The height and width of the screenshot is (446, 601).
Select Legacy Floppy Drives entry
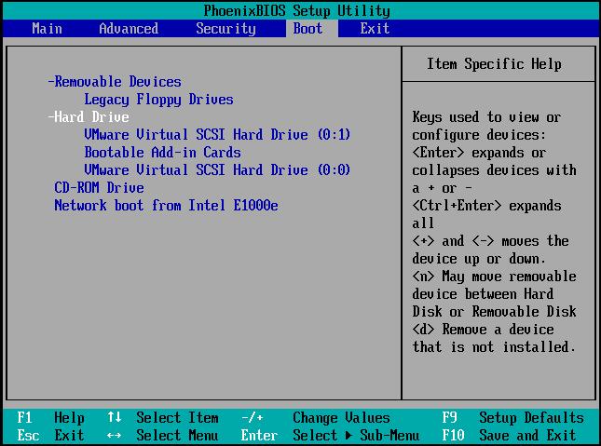pos(158,100)
